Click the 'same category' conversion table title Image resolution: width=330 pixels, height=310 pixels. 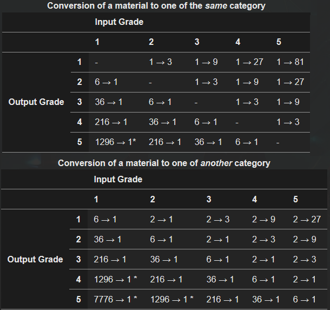[156, 6]
